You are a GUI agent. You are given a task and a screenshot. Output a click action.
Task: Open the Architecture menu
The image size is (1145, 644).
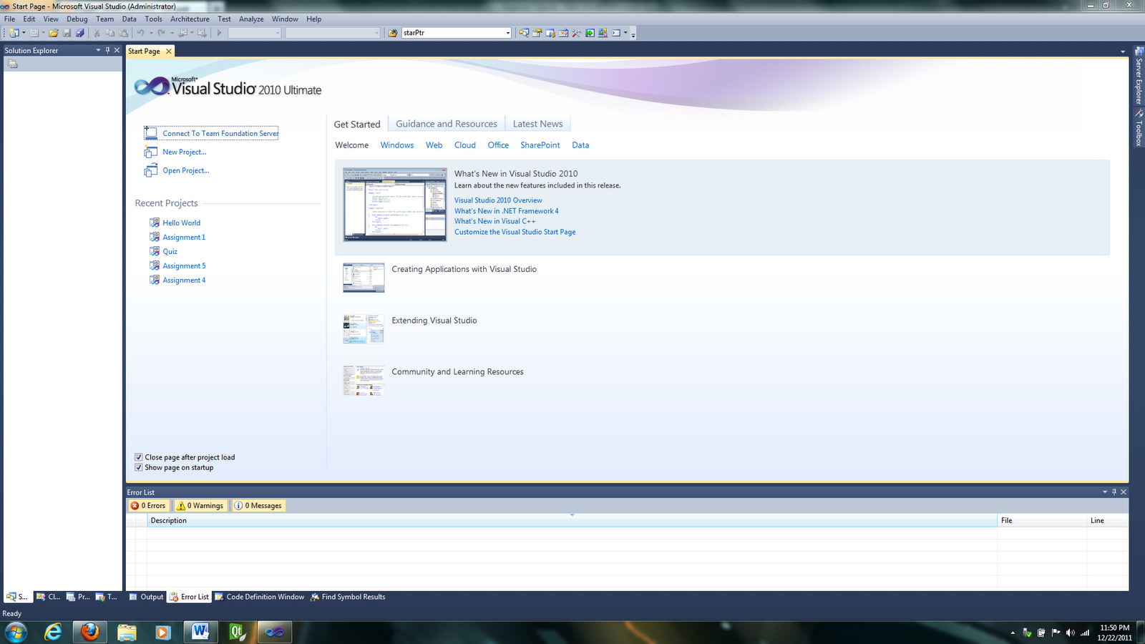pos(190,19)
